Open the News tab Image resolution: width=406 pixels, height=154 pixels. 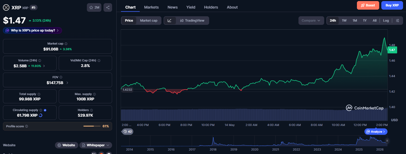[x=173, y=7]
